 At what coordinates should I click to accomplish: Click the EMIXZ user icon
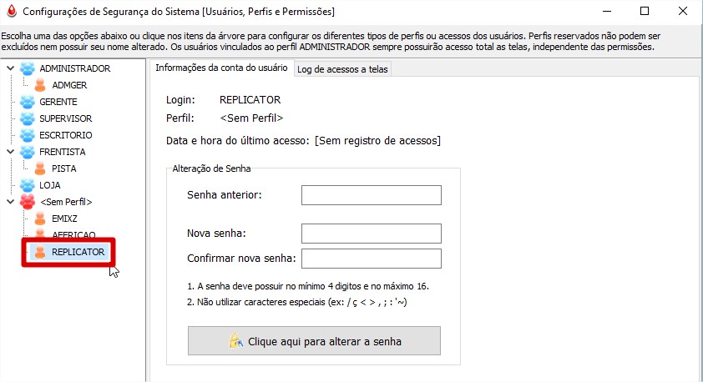tap(40, 219)
